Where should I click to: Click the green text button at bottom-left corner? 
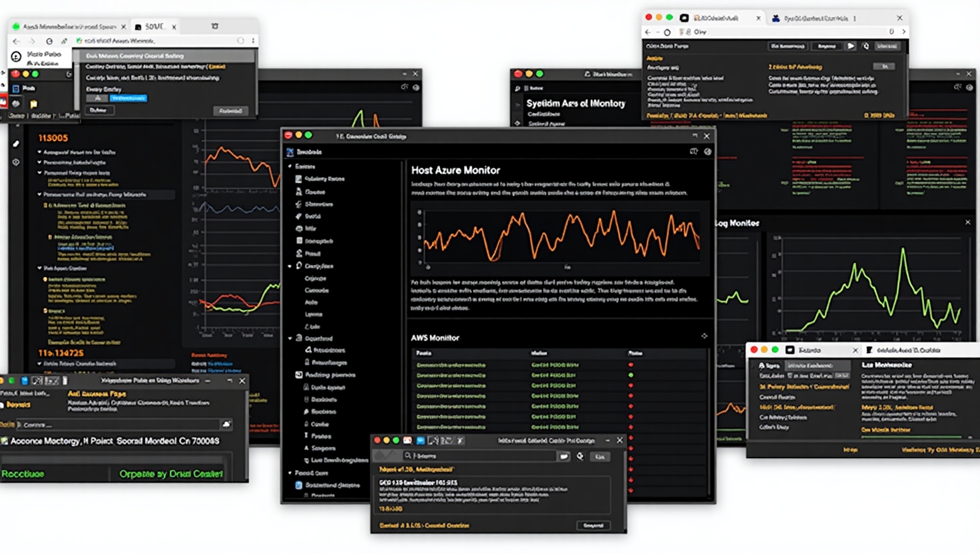(x=23, y=474)
